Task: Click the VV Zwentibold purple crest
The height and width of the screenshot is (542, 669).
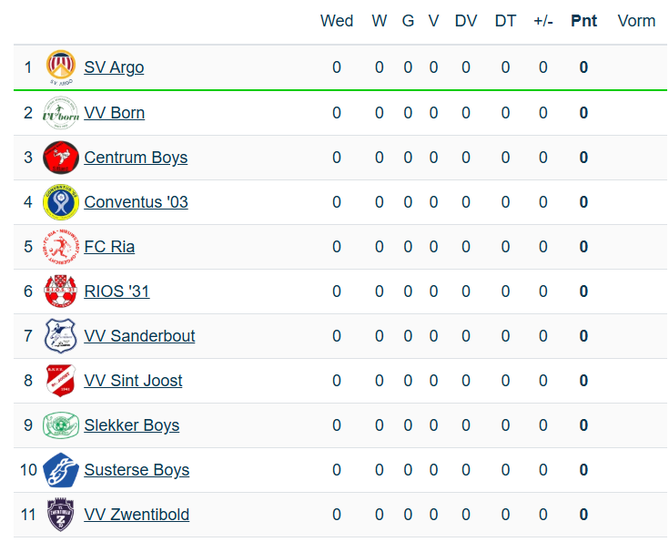Action: [61, 515]
